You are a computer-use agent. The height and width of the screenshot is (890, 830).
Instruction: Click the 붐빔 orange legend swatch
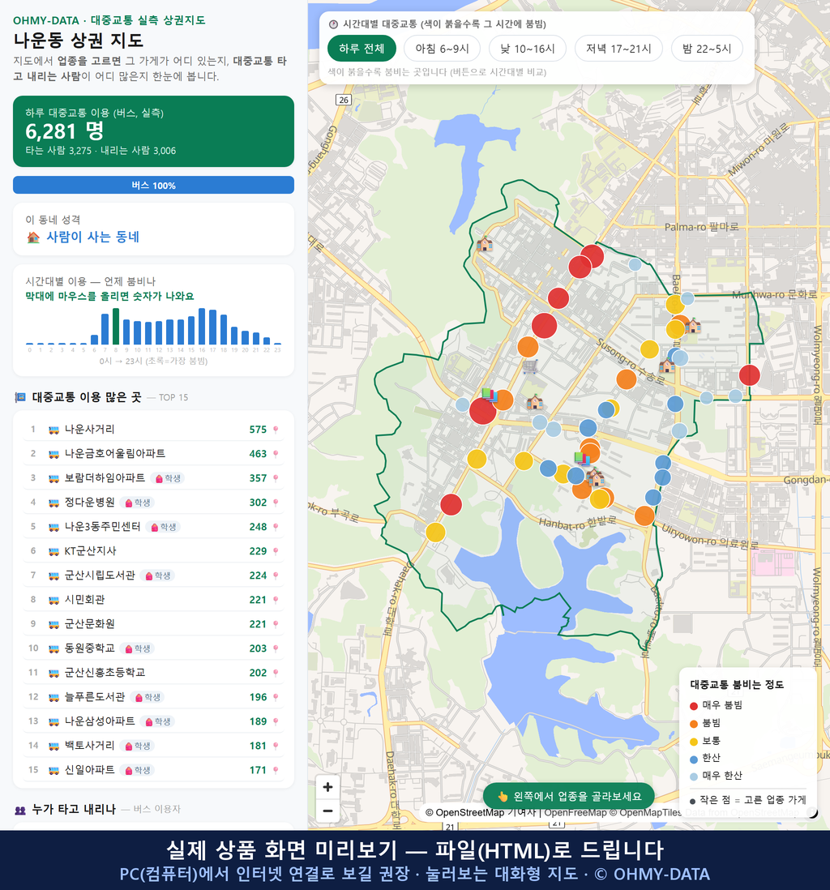pyautogui.click(x=693, y=724)
